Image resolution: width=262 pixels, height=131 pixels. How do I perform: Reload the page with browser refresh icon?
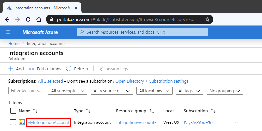coord(28,19)
